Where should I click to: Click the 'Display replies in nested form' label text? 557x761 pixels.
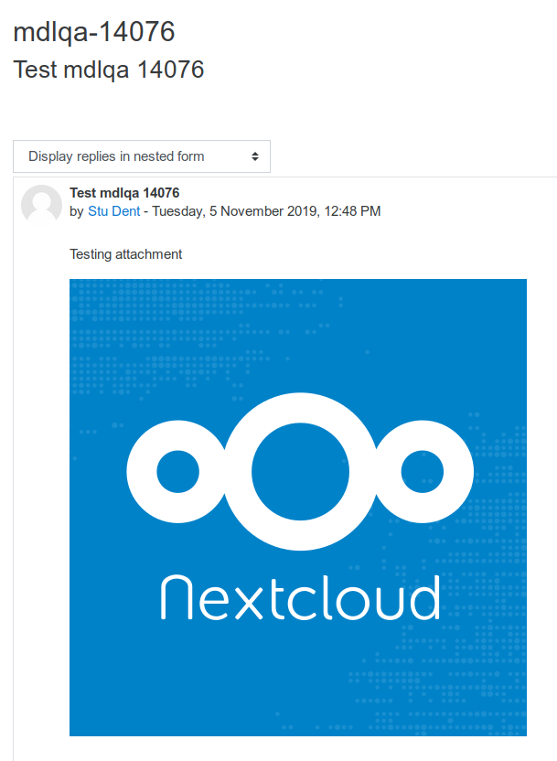tap(116, 156)
